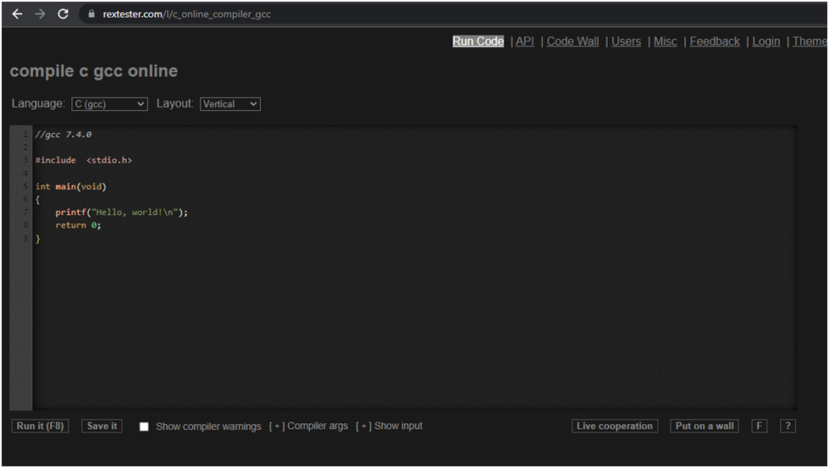Click the browser back arrow

click(17, 14)
